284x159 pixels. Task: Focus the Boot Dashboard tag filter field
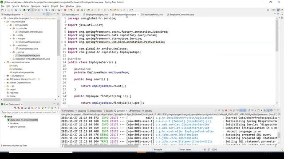pyautogui.click(x=30, y=112)
